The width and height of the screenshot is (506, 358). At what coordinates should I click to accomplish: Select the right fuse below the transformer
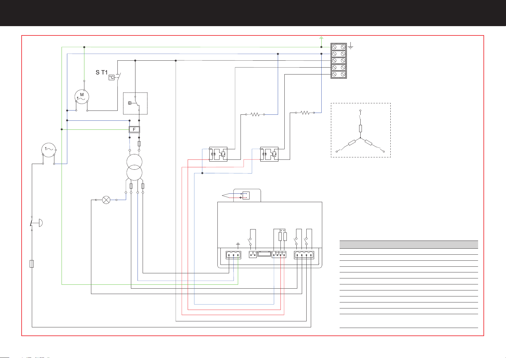143,186
